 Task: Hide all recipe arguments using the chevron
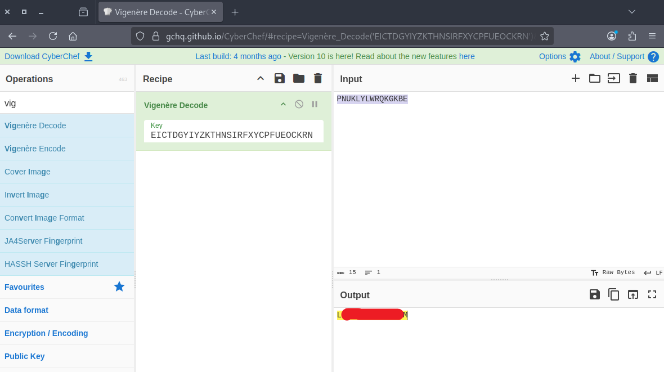[261, 79]
